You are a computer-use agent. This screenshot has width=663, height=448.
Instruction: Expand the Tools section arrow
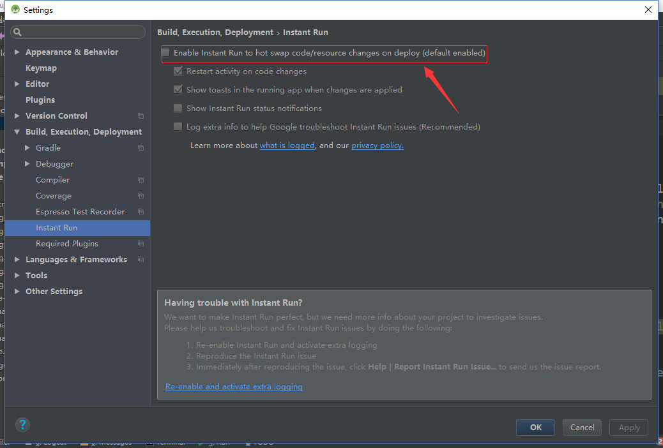click(x=17, y=276)
